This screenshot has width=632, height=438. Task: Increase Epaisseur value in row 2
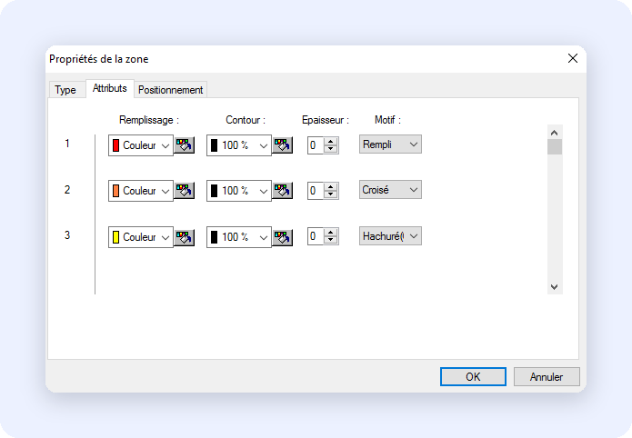[x=331, y=187]
